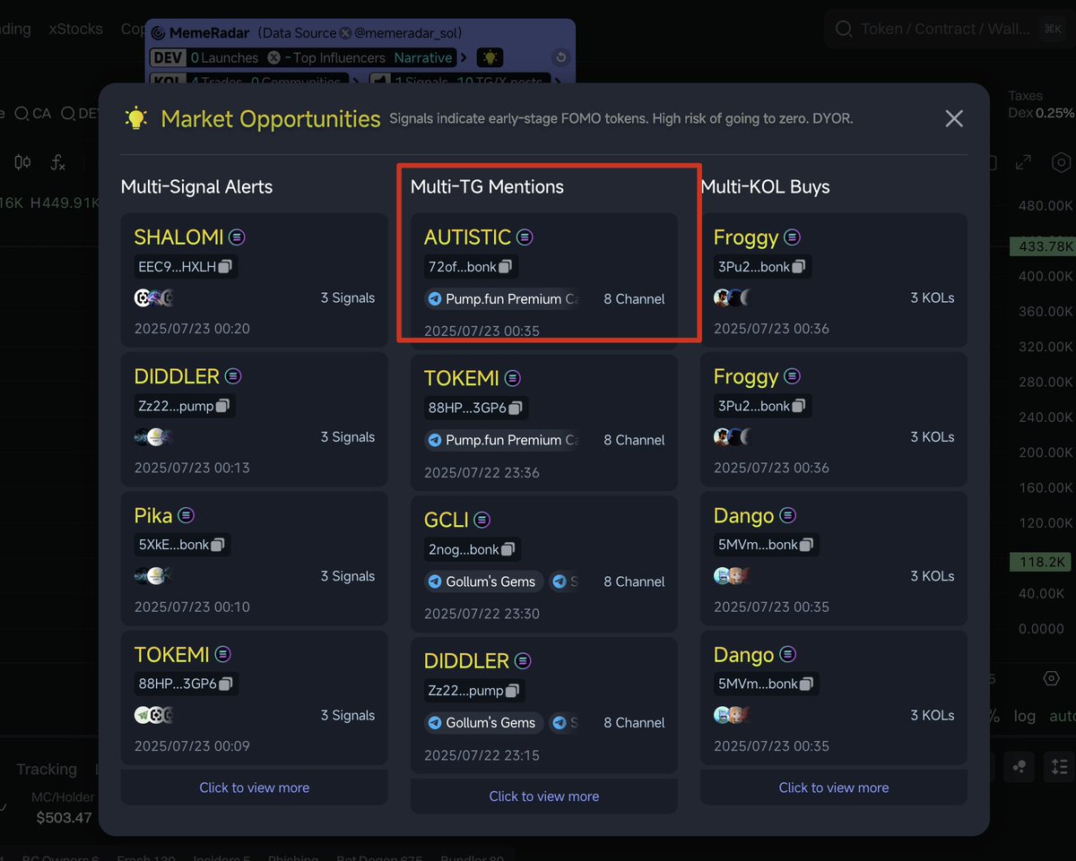This screenshot has height=861, width=1076.
Task: Click the Token / Contract / Wallet search field
Action: click(946, 29)
